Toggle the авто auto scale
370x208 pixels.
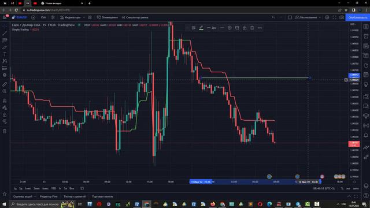[x=356, y=188]
